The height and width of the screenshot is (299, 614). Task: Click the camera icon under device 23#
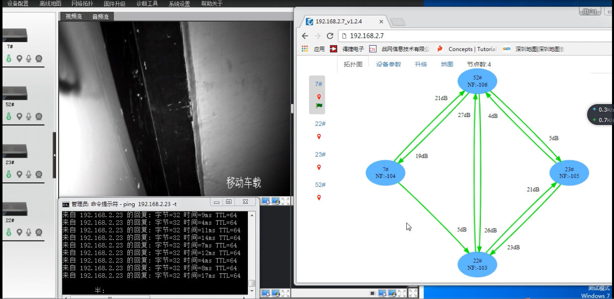(x=39, y=174)
